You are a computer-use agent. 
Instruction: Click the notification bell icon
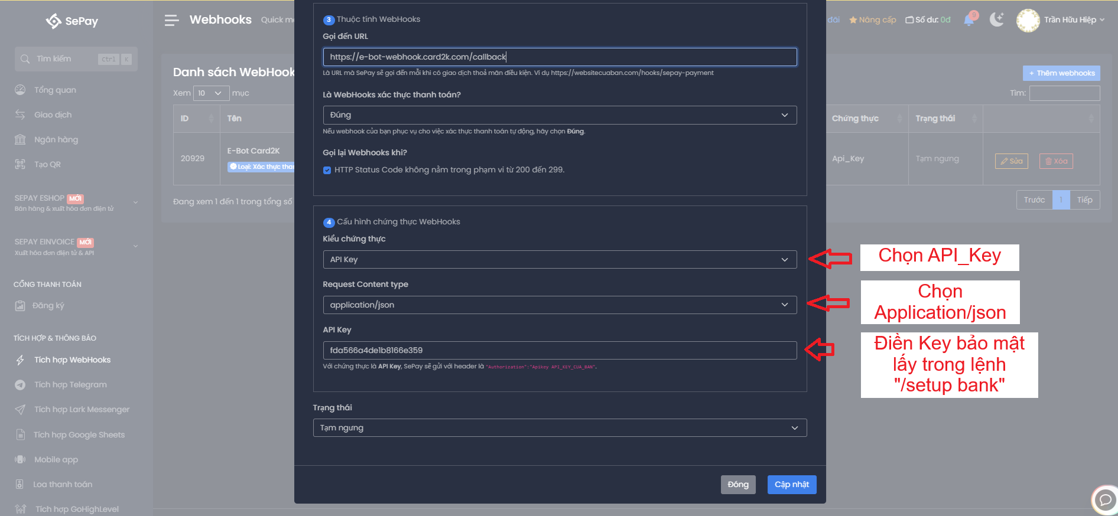point(968,20)
